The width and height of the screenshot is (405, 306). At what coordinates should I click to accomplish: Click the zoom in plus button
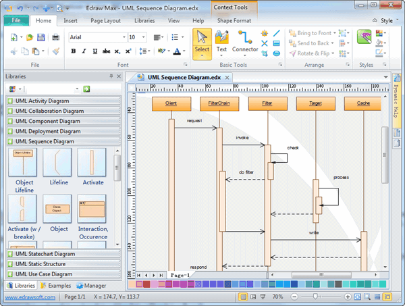click(x=348, y=297)
